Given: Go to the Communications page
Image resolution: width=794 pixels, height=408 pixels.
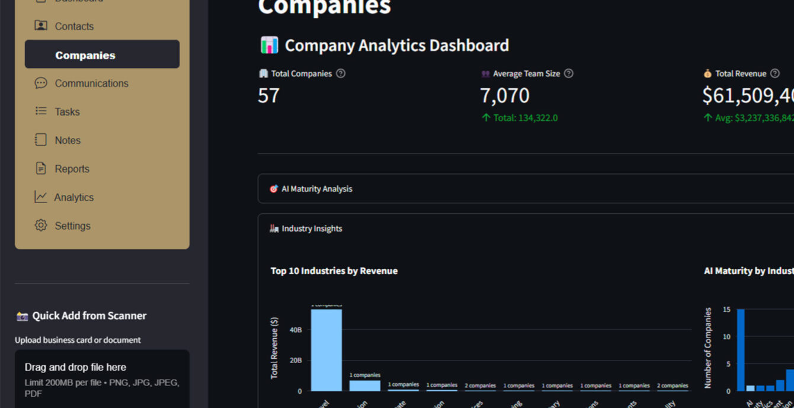Looking at the screenshot, I should click(91, 83).
